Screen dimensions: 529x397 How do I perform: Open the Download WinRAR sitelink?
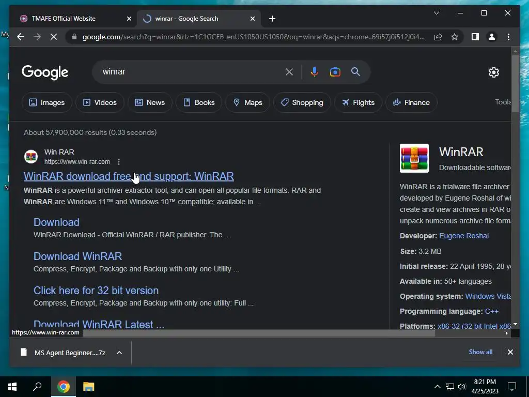coord(77,256)
